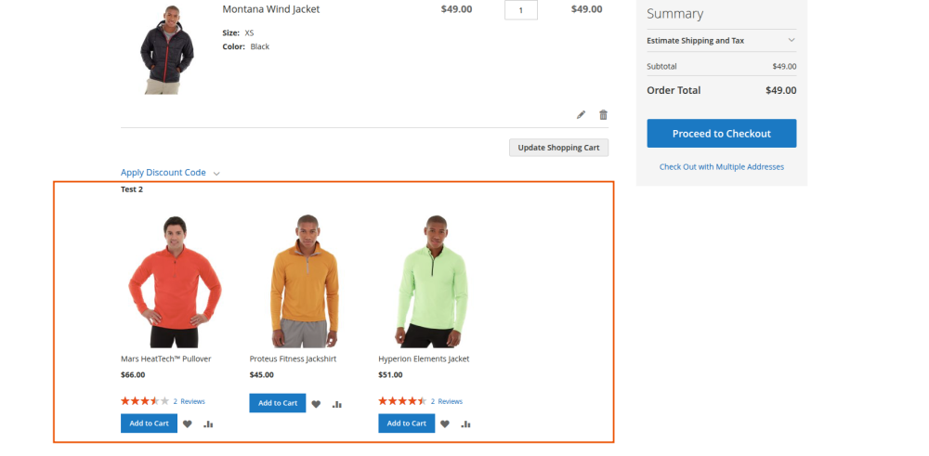929x456 pixels.
Task: Click heart wishlist icon for Proteus Fitness Jackshirt
Action: click(316, 404)
